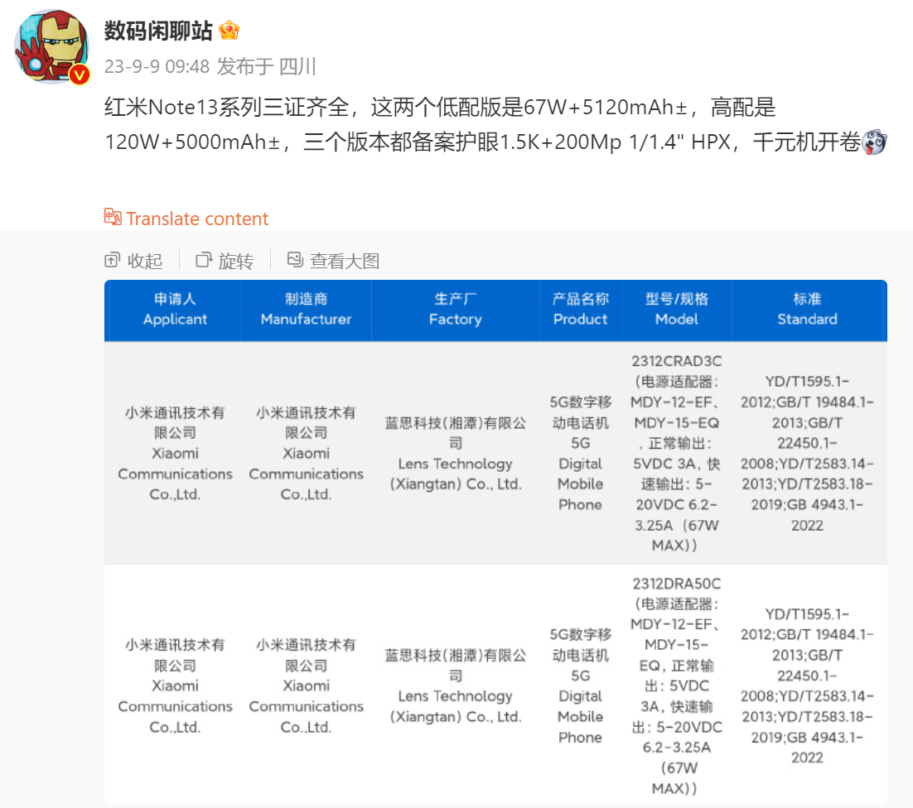Click the 产品名称 Product column header
This screenshot has height=808, width=913.
point(581,310)
